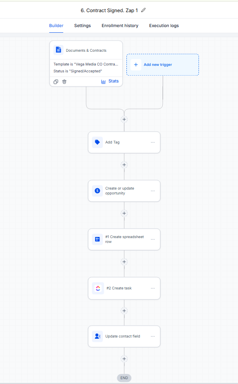Image resolution: width=238 pixels, height=384 pixels.
Task: Delete the trigger with the trash icon
Action: [x=64, y=82]
